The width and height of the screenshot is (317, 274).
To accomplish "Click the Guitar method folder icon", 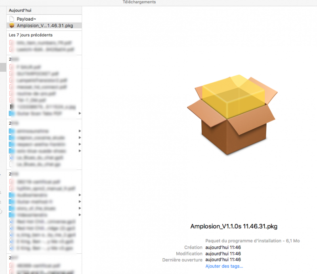I will point(11,202).
